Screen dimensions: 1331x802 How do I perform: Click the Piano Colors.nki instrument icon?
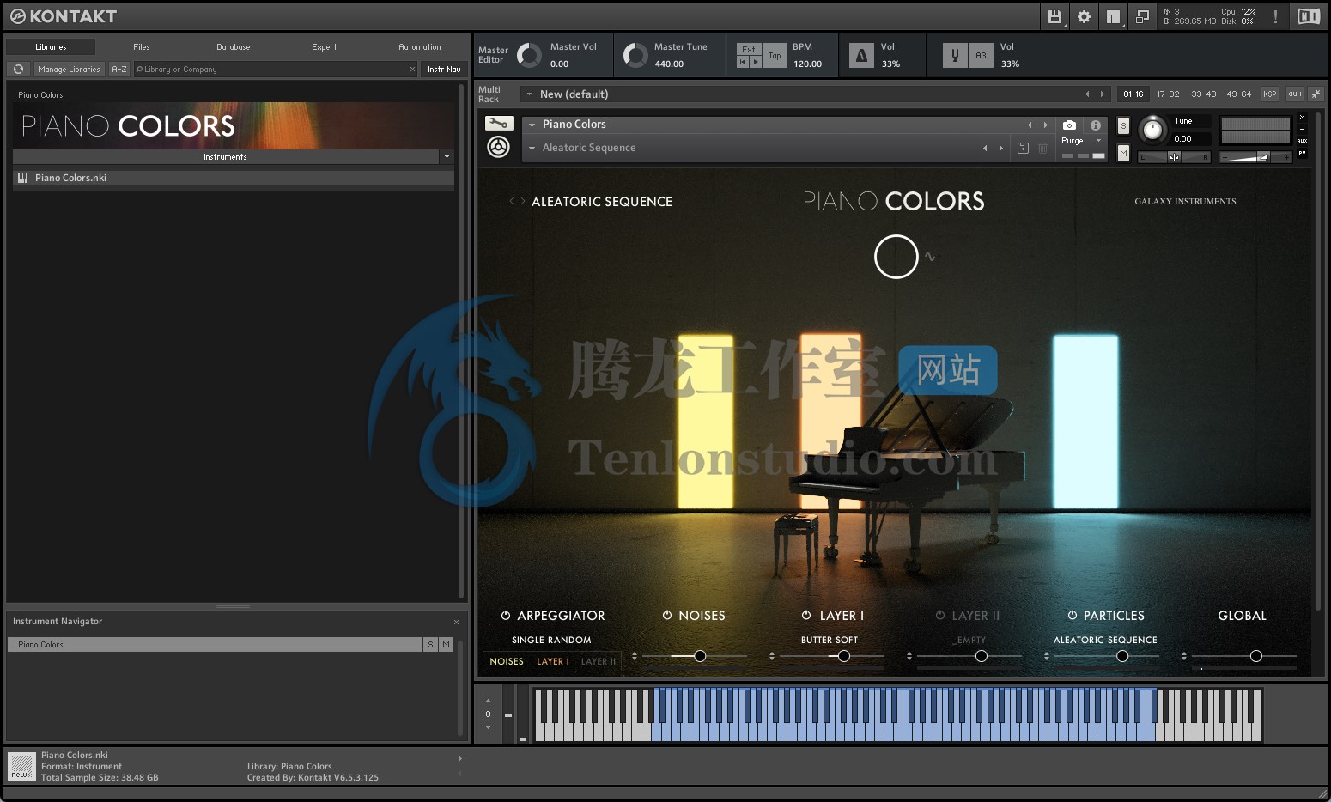pyautogui.click(x=23, y=178)
